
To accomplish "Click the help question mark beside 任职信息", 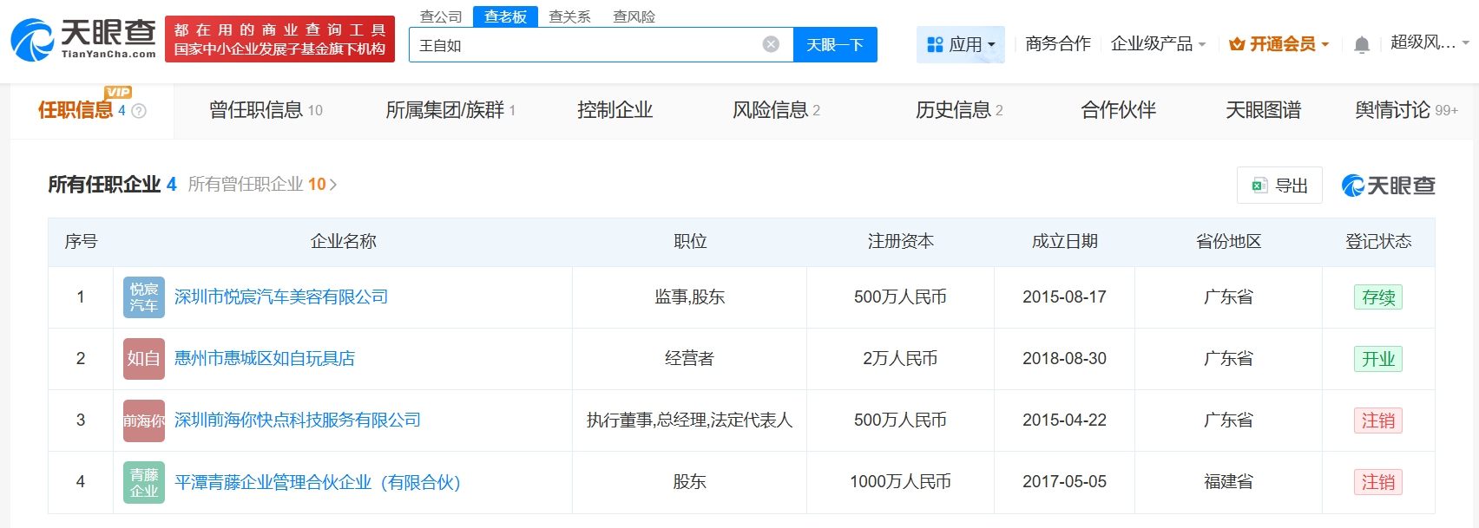I will click(x=139, y=111).
